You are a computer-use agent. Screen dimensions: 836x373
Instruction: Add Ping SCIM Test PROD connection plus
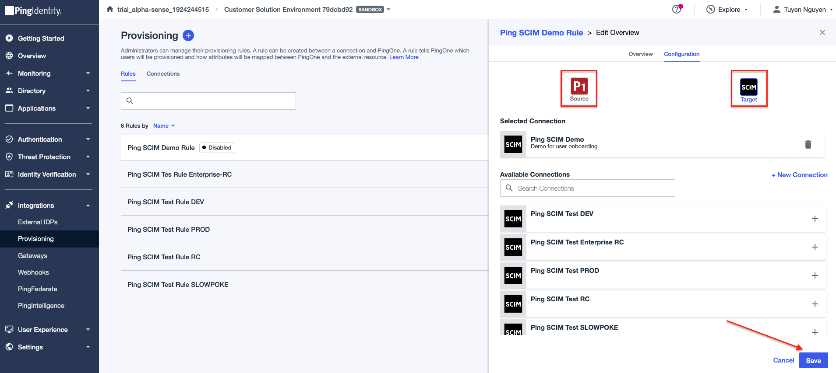tap(815, 275)
